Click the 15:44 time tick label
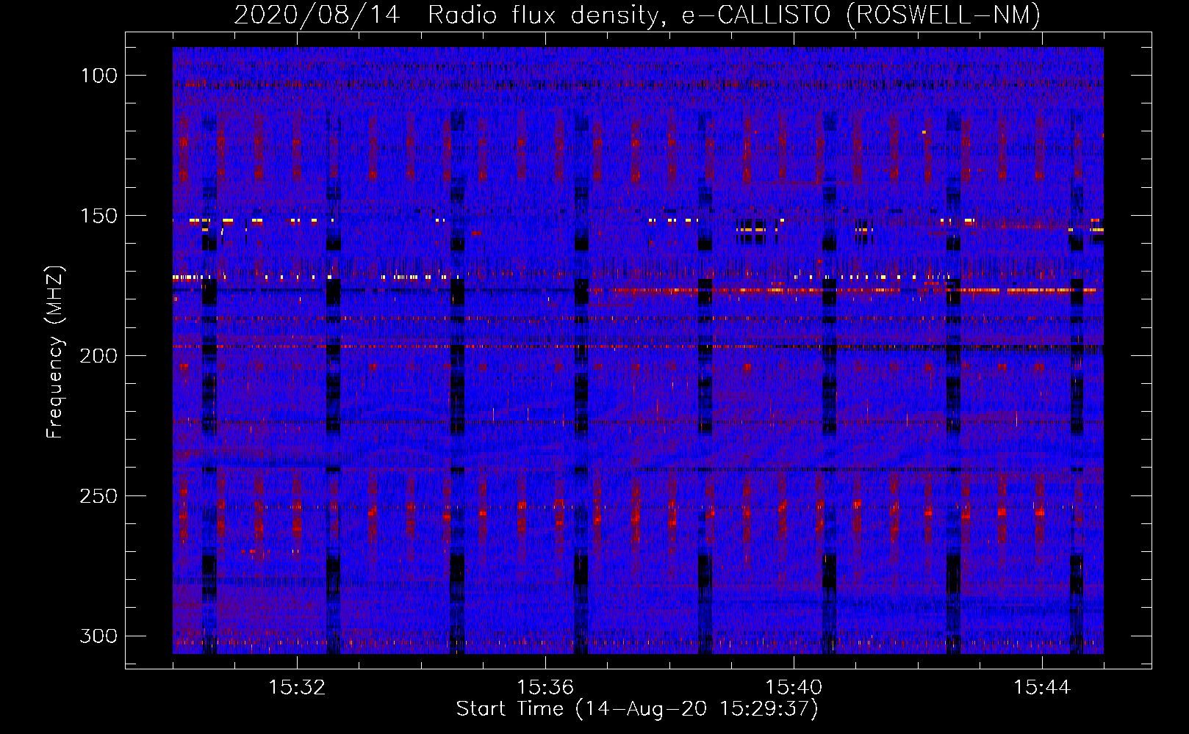The height and width of the screenshot is (734, 1189). tap(1042, 688)
